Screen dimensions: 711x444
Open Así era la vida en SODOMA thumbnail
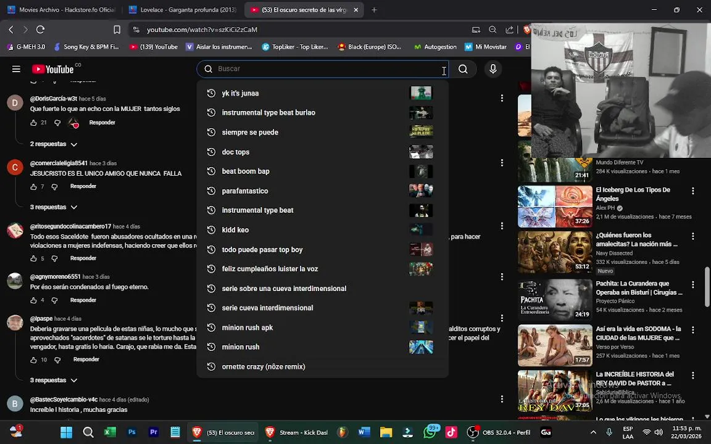pos(555,345)
